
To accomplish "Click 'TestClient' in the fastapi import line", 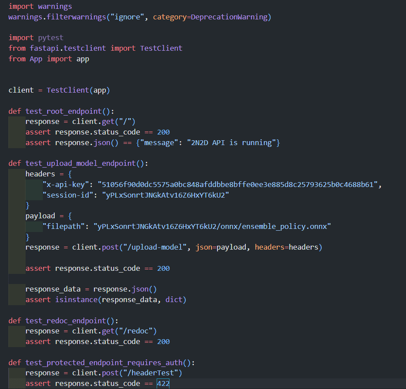I will tap(162, 49).
